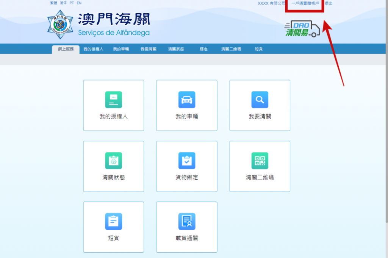Select 清關狀態 in the navigation bar
Screen dimensions: 388x258
[x=176, y=49]
